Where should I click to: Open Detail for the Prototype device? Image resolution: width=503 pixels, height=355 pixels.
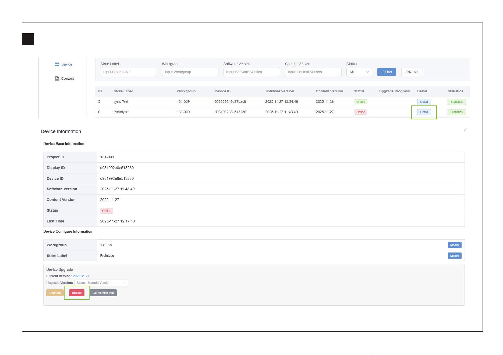coord(424,112)
